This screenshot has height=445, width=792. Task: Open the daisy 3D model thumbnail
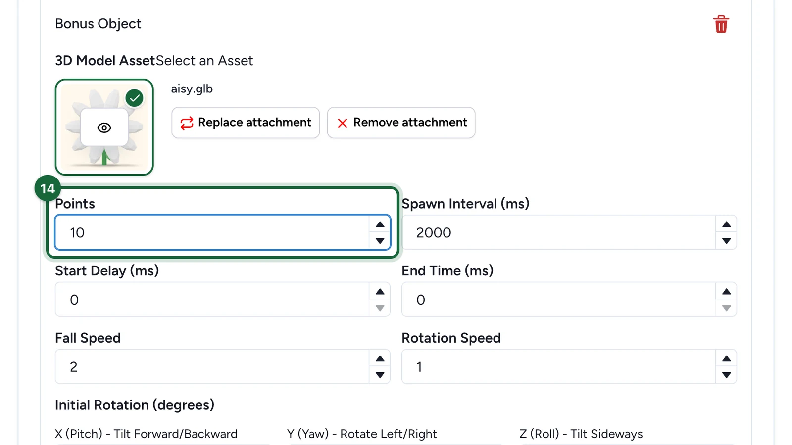coord(104,127)
